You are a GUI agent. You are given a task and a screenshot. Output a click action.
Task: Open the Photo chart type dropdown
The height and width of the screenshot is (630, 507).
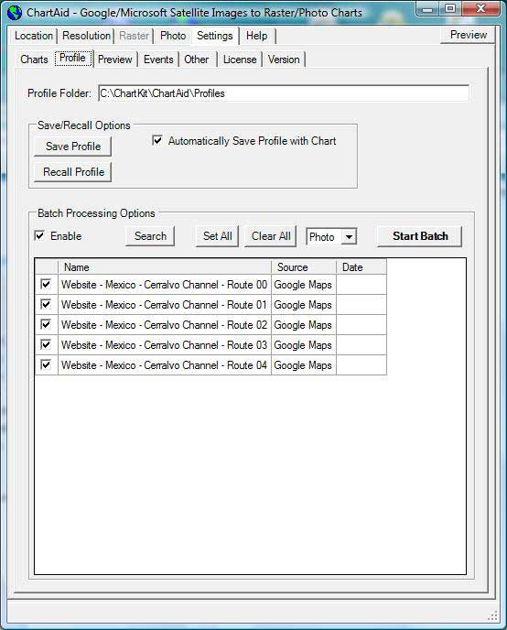(350, 237)
